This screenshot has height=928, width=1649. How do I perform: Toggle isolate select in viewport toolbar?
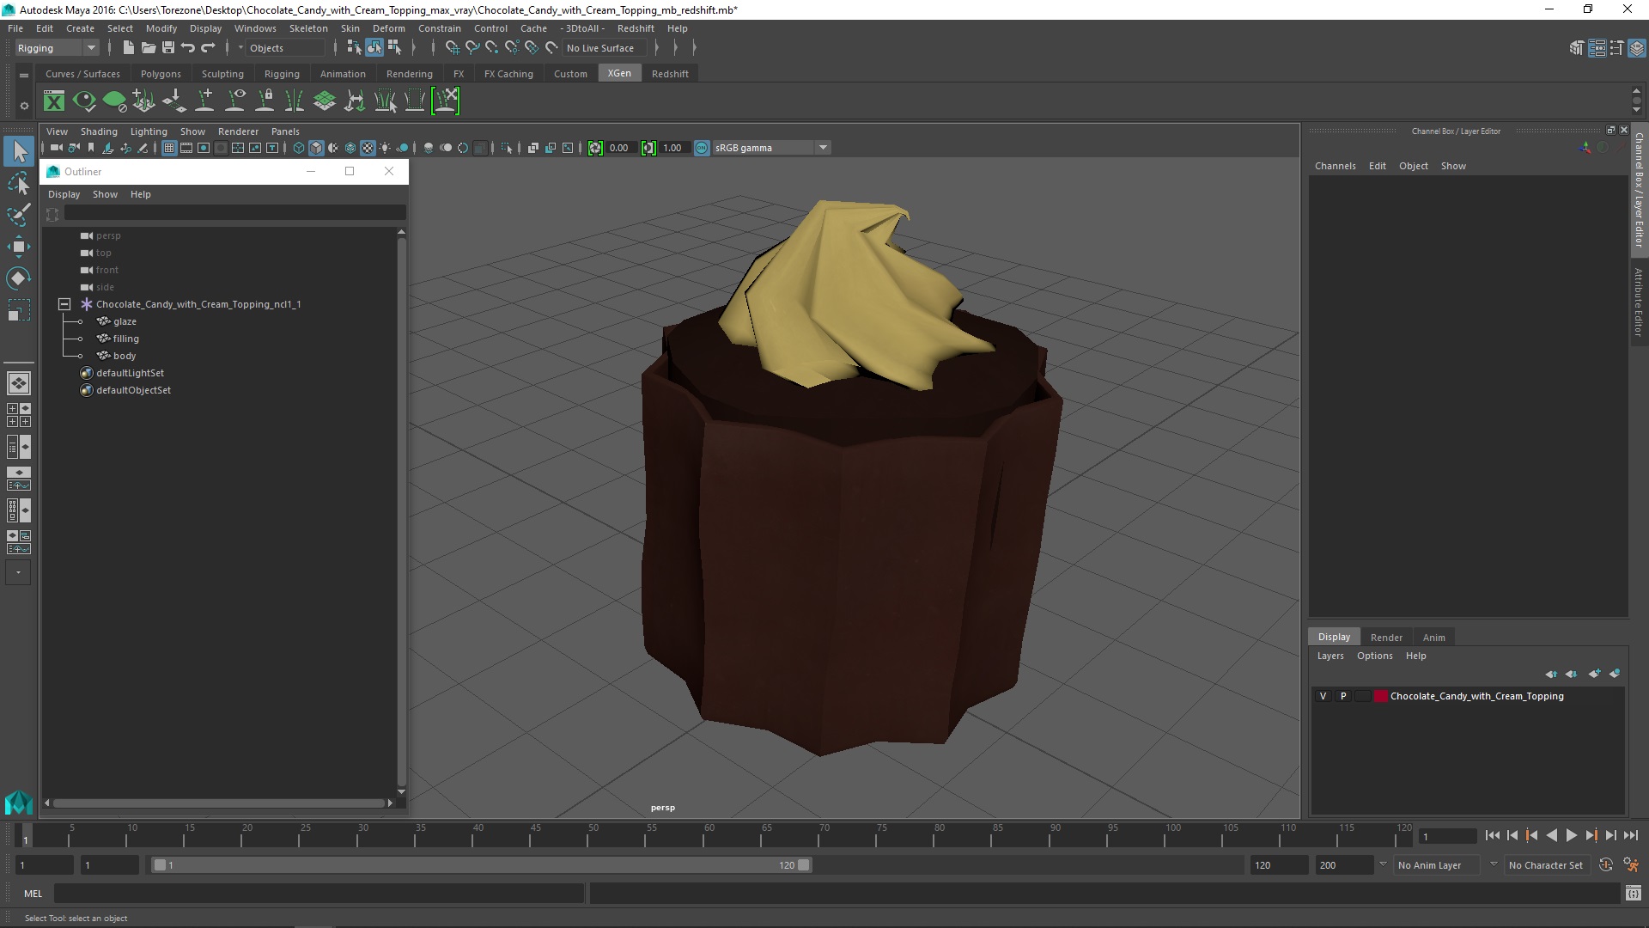pyautogui.click(x=507, y=148)
